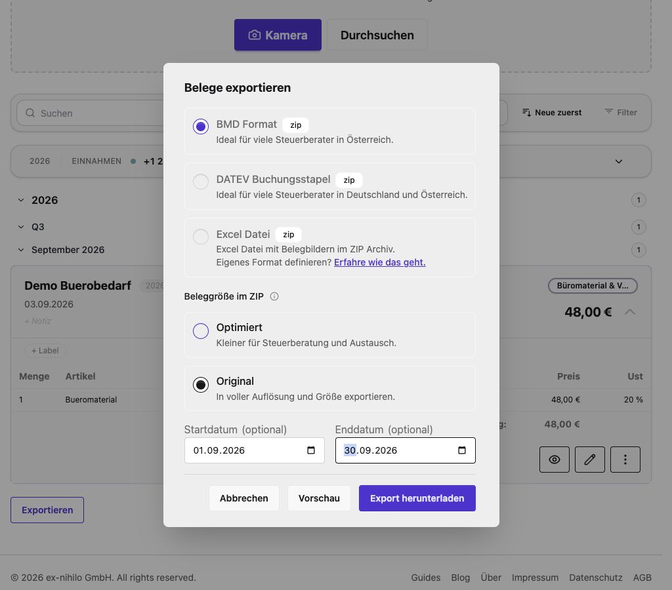The width and height of the screenshot is (672, 590).
Task: Click the Kamera button
Action: coord(278,35)
